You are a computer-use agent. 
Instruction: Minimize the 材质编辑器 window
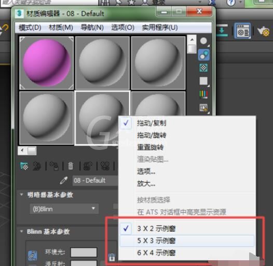(163, 12)
